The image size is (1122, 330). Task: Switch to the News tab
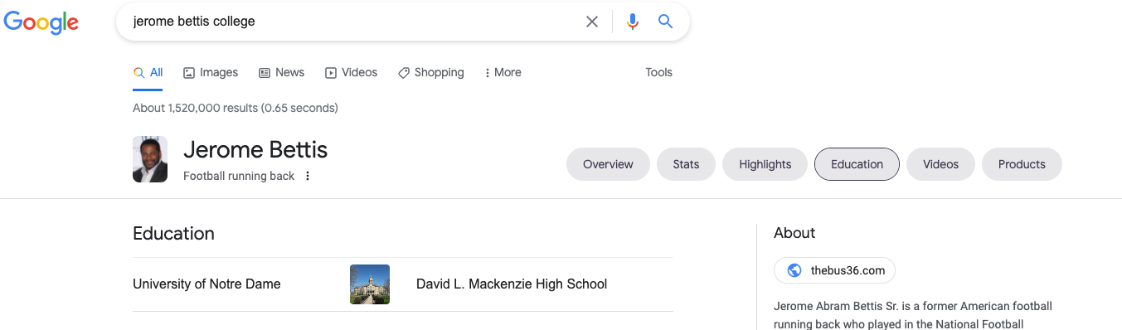coord(281,72)
